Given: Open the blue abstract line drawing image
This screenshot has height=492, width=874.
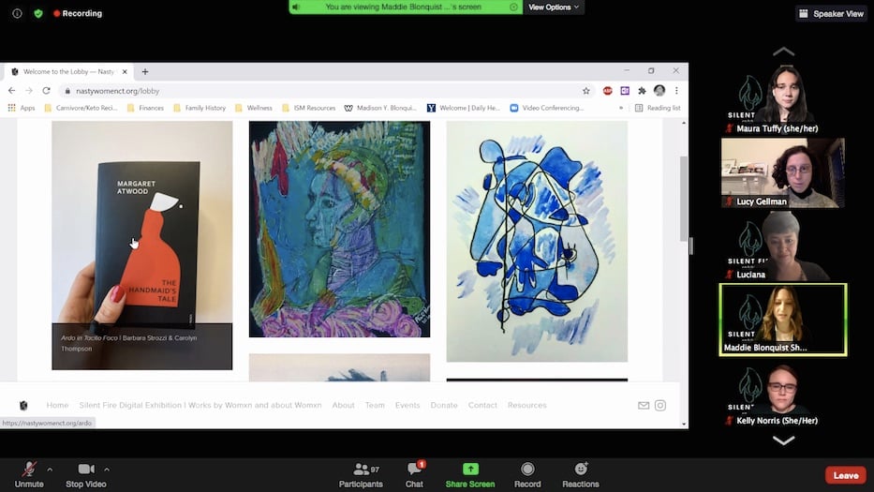Looking at the screenshot, I should click(x=537, y=242).
